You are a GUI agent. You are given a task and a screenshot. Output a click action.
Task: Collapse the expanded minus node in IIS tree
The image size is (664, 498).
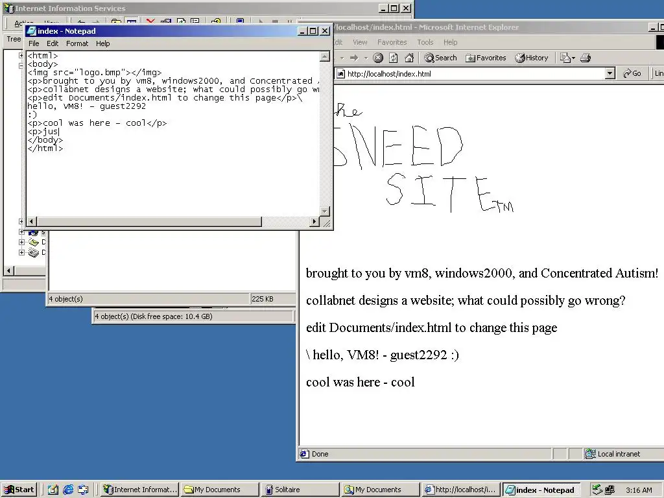(x=21, y=65)
